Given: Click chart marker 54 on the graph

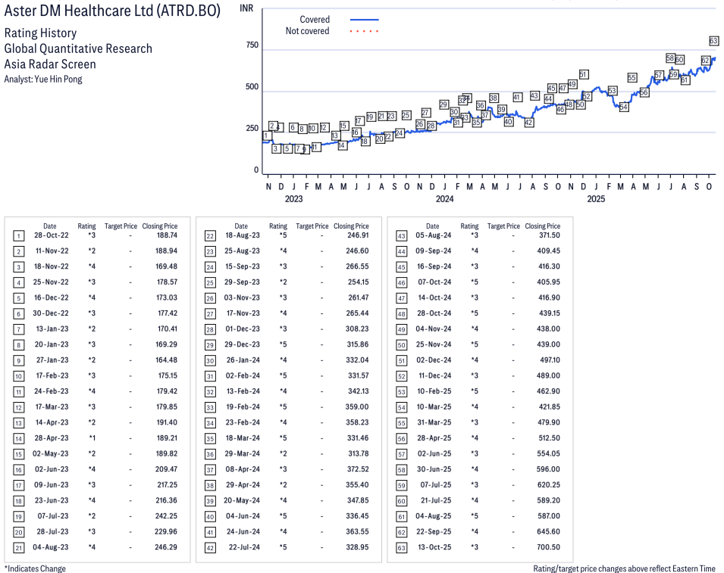Looking at the screenshot, I should click(623, 107).
